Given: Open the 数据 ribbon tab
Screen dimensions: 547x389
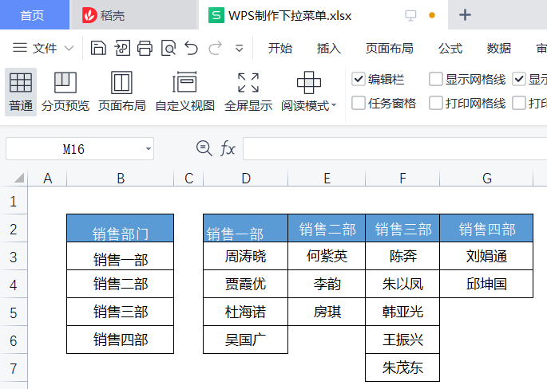Looking at the screenshot, I should click(499, 48).
